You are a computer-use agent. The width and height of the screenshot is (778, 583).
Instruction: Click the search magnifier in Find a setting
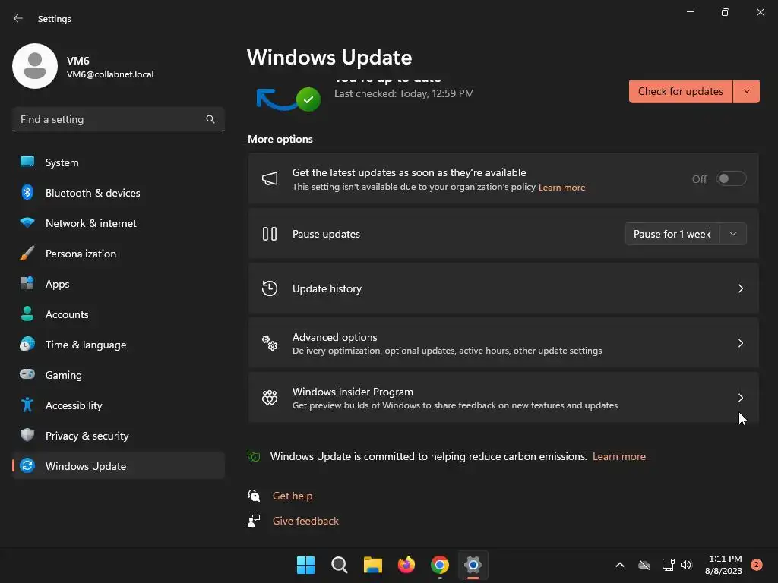coord(210,119)
